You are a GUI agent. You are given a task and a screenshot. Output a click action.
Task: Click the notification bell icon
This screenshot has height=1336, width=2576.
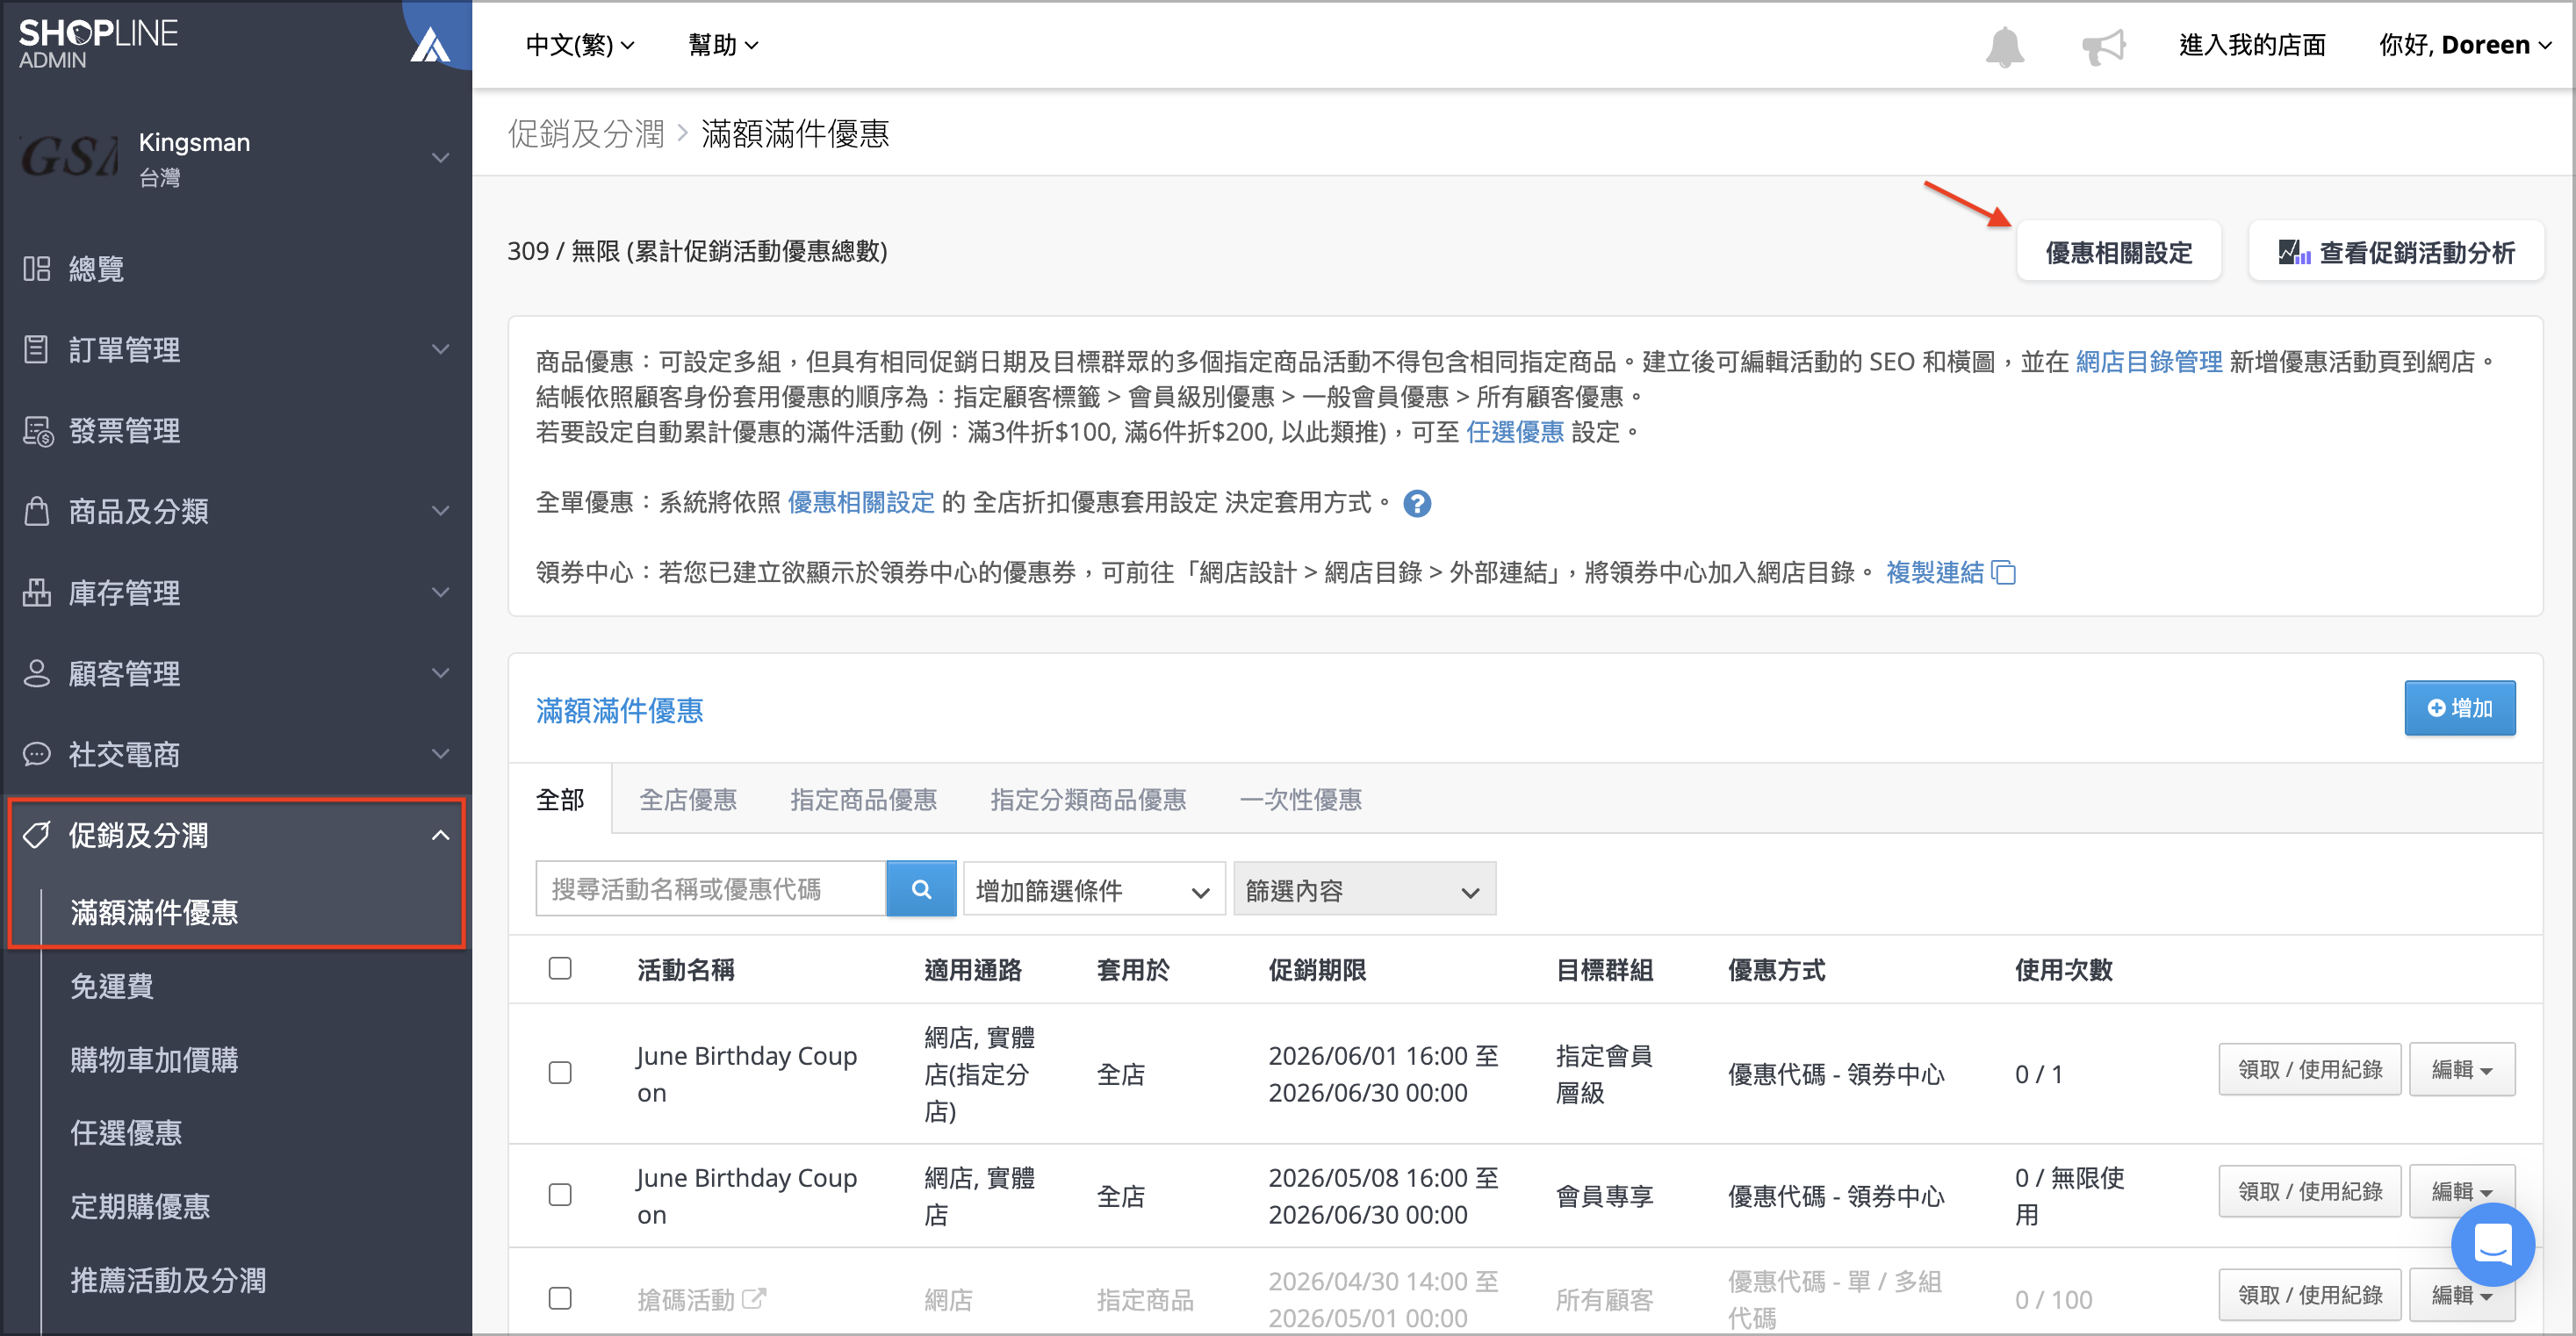coord(2004,46)
